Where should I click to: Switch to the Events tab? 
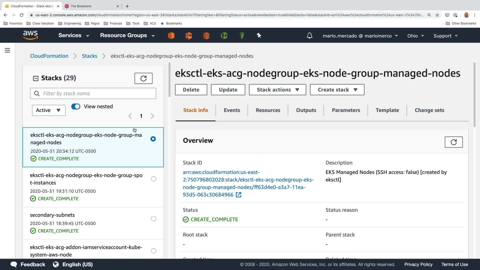click(232, 110)
